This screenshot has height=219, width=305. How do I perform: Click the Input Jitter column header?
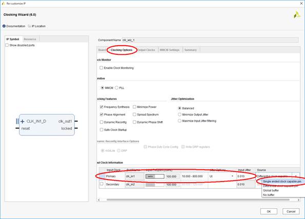pos(245,170)
